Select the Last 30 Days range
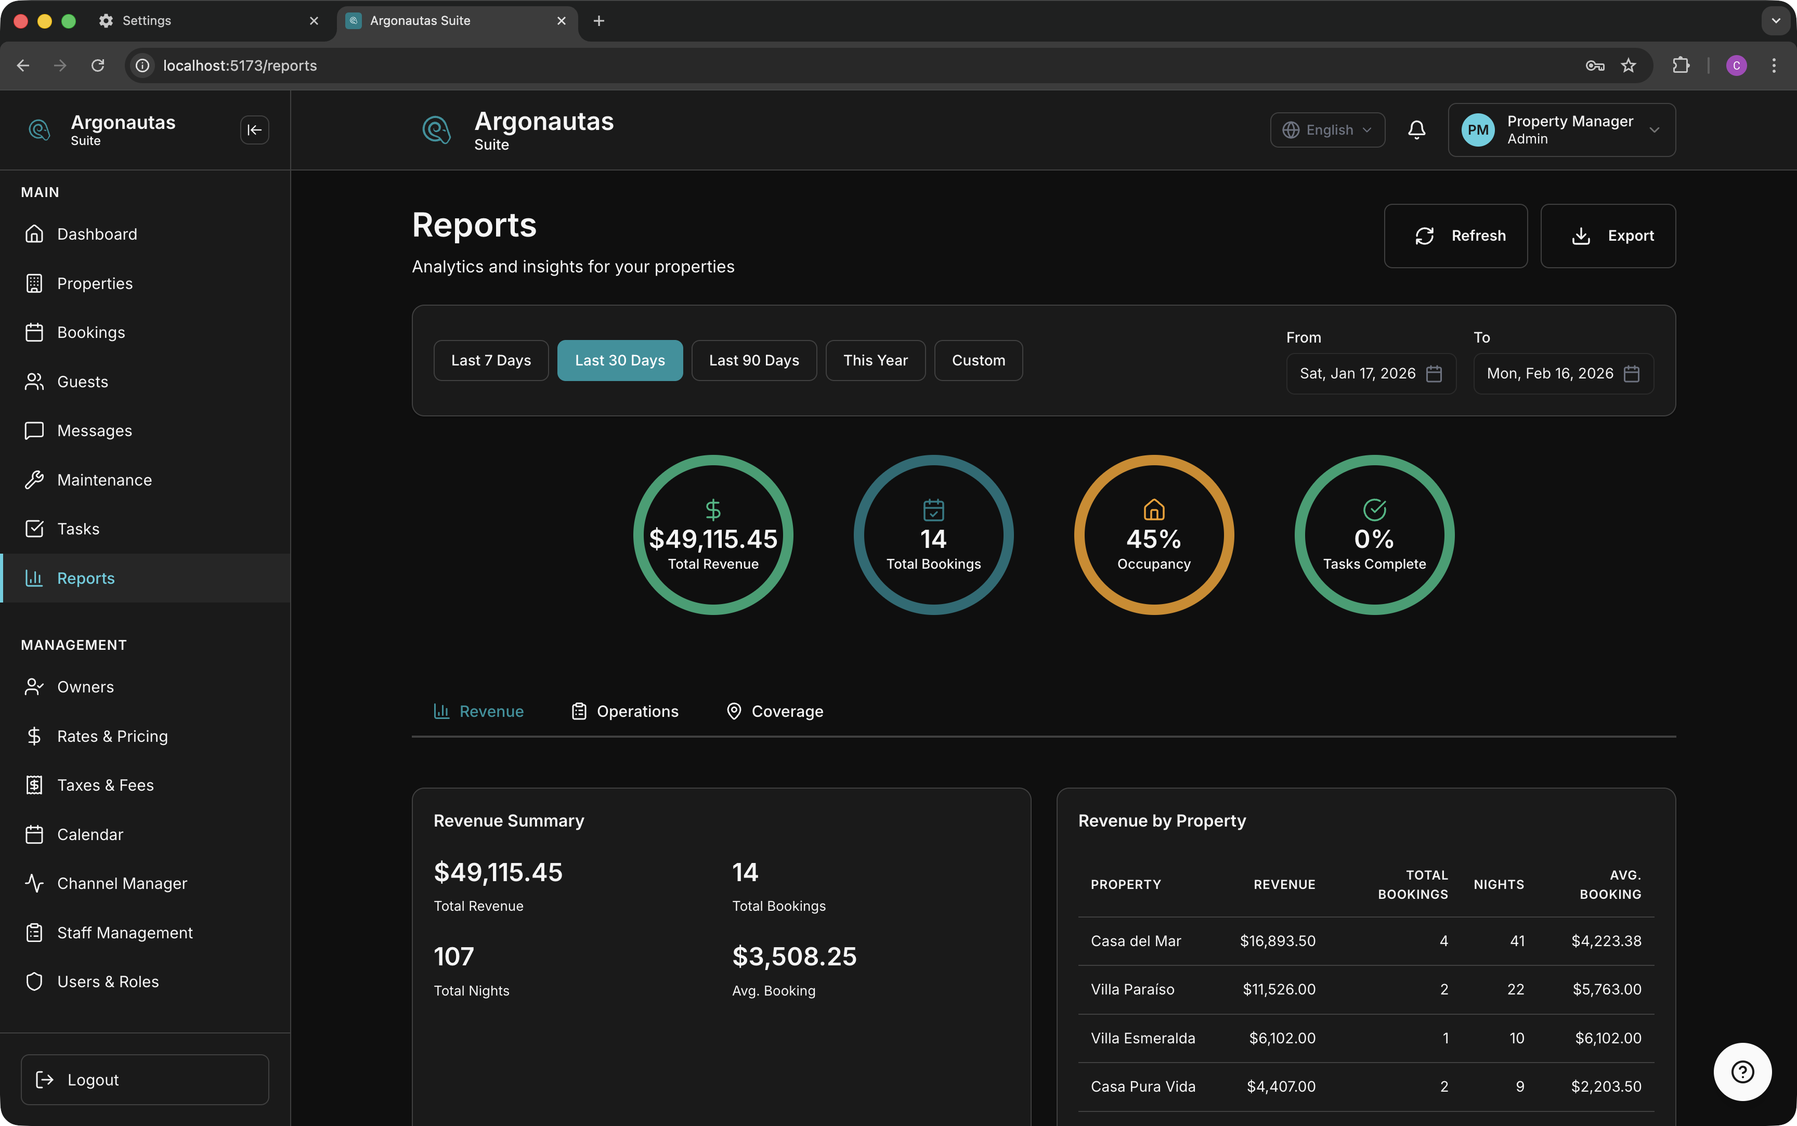1797x1126 pixels. (620, 360)
